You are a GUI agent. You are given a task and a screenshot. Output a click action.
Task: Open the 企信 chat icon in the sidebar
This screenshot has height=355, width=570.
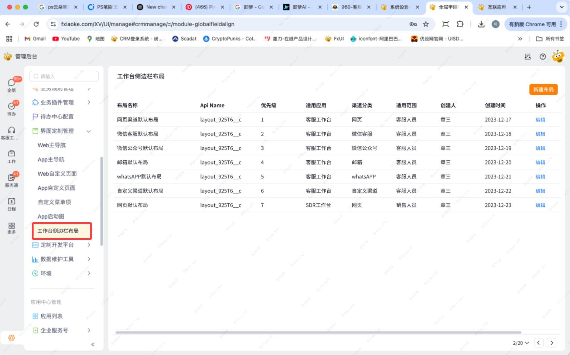pyautogui.click(x=11, y=83)
